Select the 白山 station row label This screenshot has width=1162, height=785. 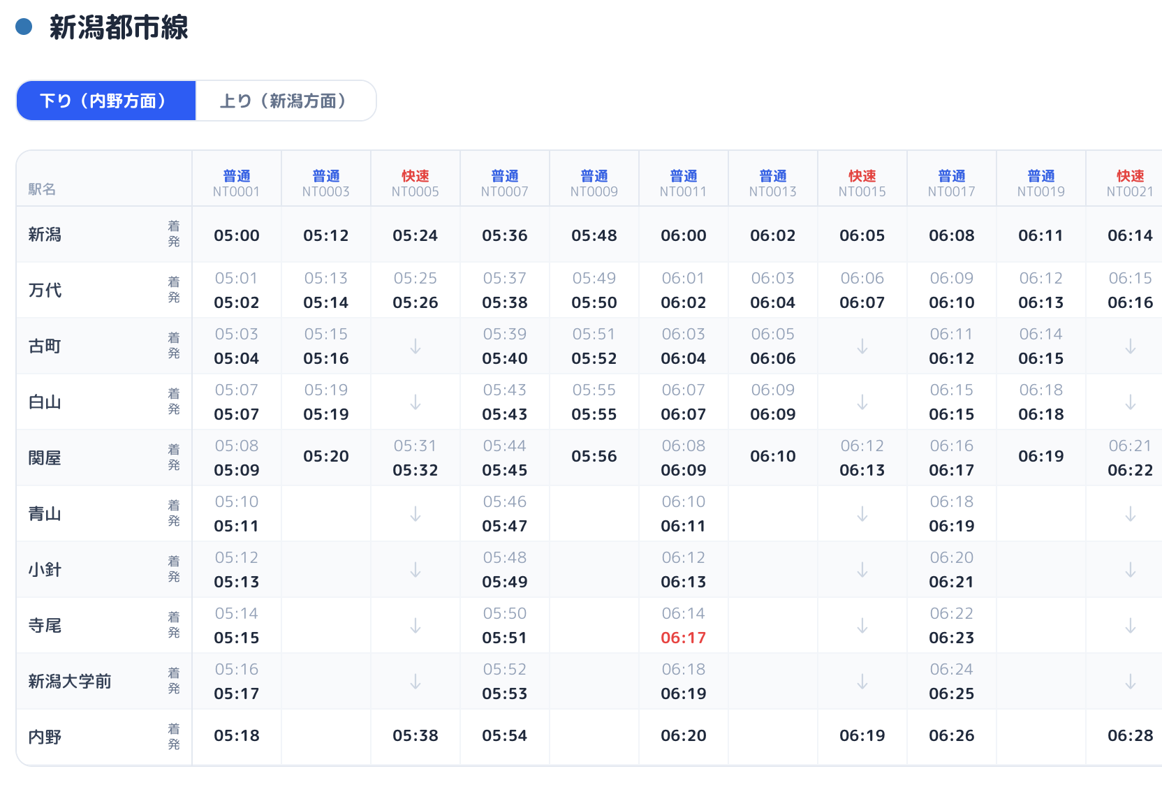(x=45, y=402)
